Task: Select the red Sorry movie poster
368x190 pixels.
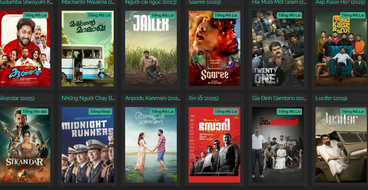Action: coord(214,145)
